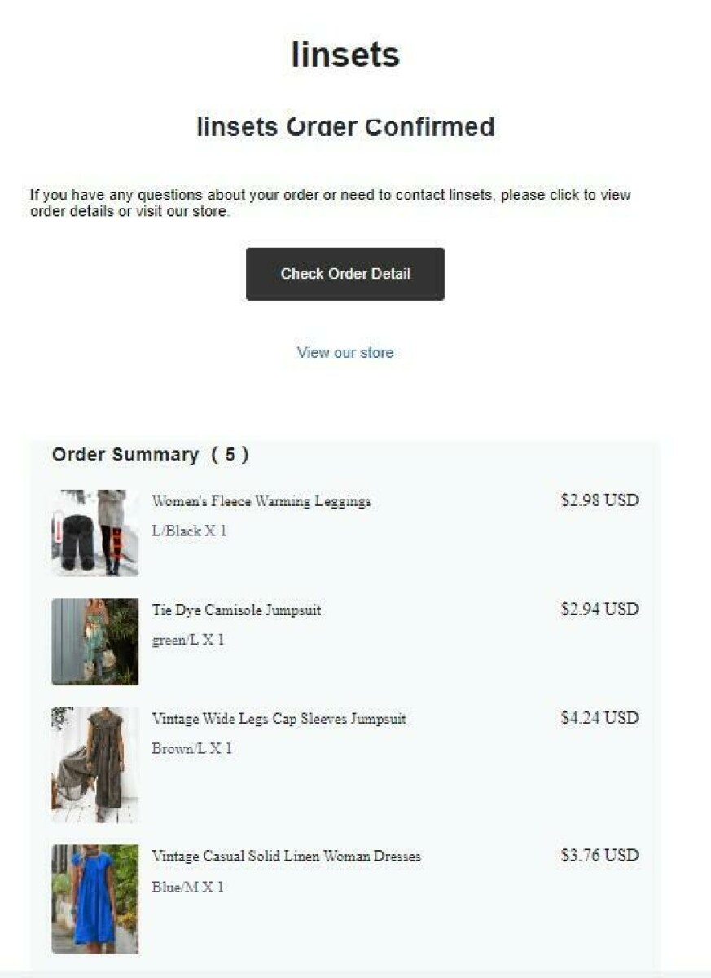711x978 pixels.
Task: Click the Check Order Detail button
Action: 345,274
